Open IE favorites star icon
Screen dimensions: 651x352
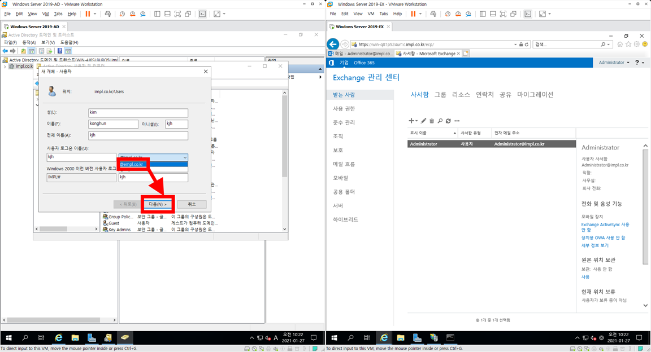pos(628,44)
